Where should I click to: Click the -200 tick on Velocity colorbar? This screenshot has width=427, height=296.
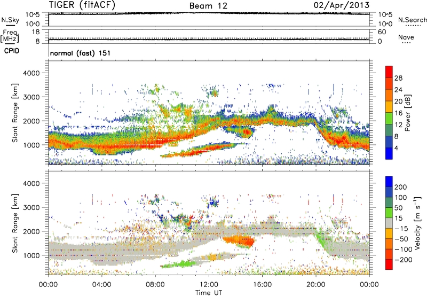tap(404, 260)
